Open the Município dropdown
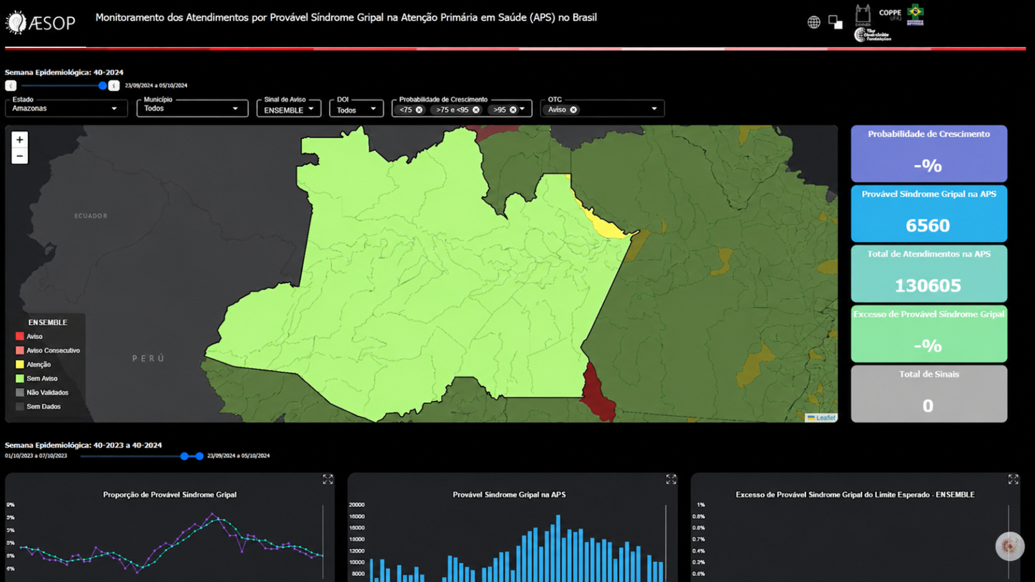This screenshot has height=582, width=1035. 192,108
